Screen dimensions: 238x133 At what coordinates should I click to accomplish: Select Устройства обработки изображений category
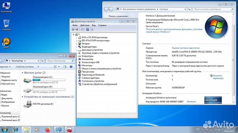pos(99,84)
